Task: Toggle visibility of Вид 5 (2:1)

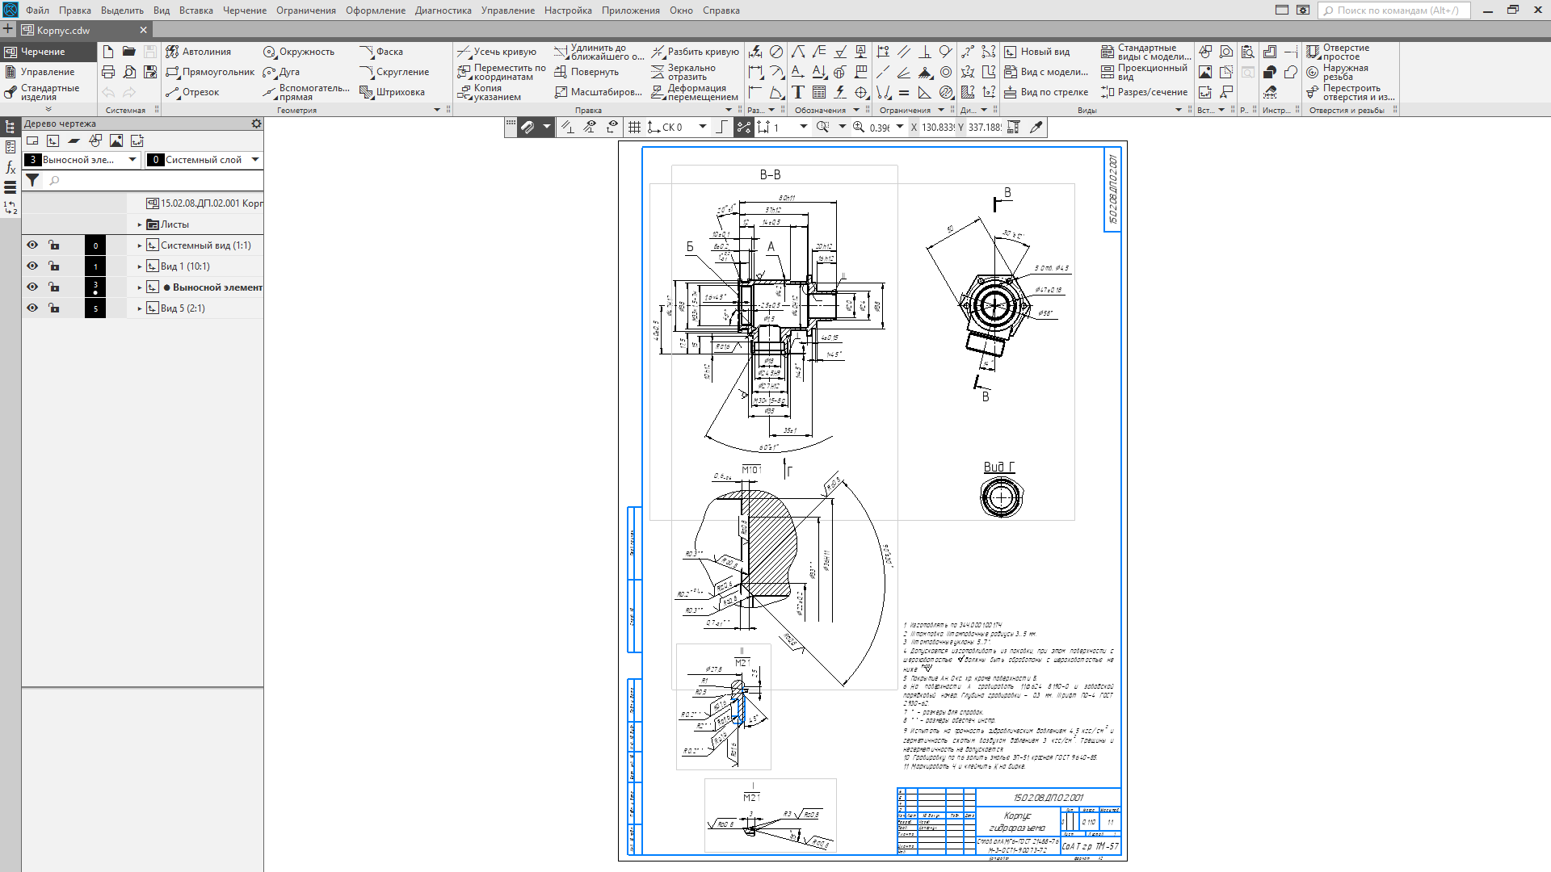Action: (32, 308)
